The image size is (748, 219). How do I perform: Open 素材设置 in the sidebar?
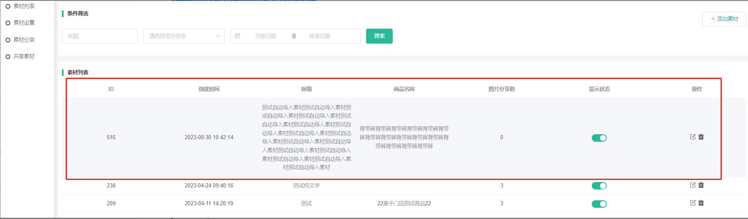[24, 23]
